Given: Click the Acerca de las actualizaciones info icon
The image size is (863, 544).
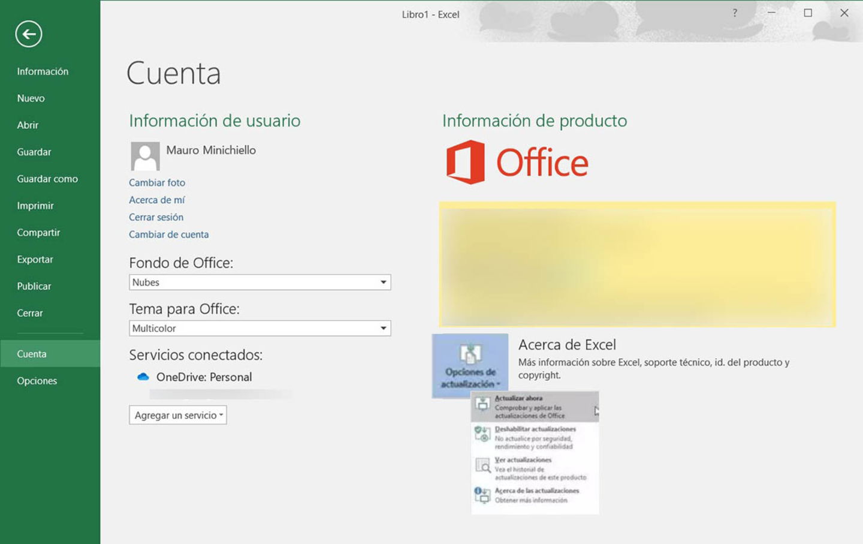Looking at the screenshot, I should [482, 495].
